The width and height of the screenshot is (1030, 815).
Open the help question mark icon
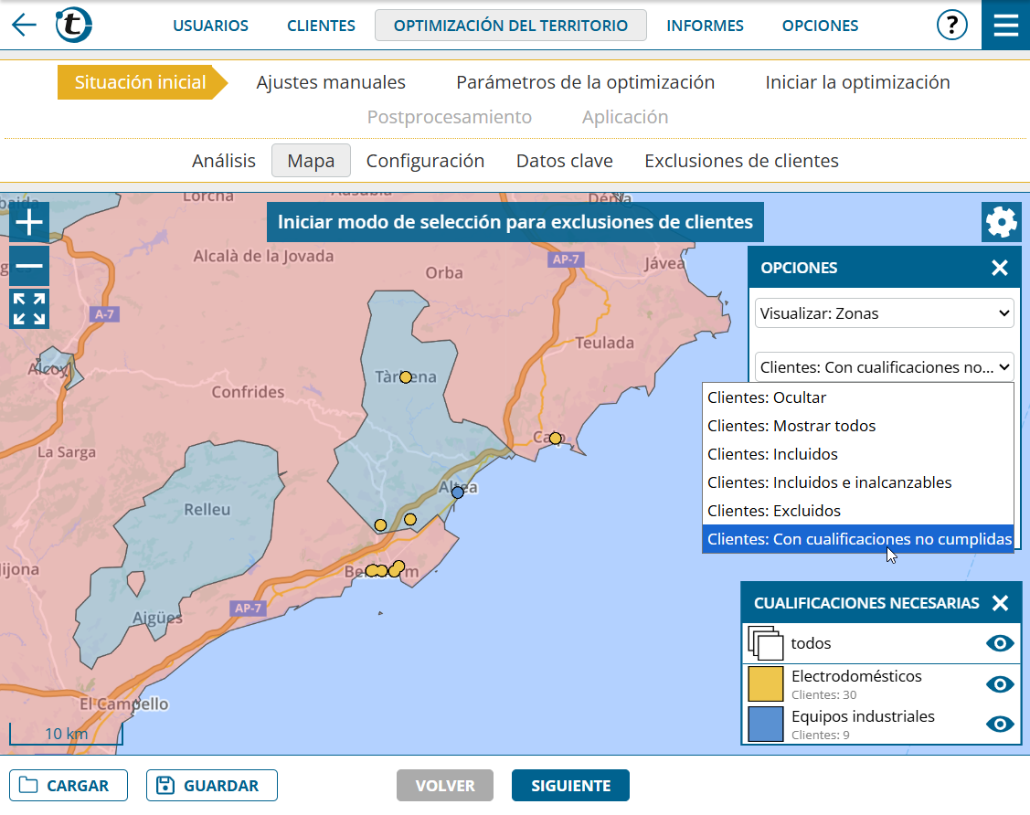click(x=951, y=25)
